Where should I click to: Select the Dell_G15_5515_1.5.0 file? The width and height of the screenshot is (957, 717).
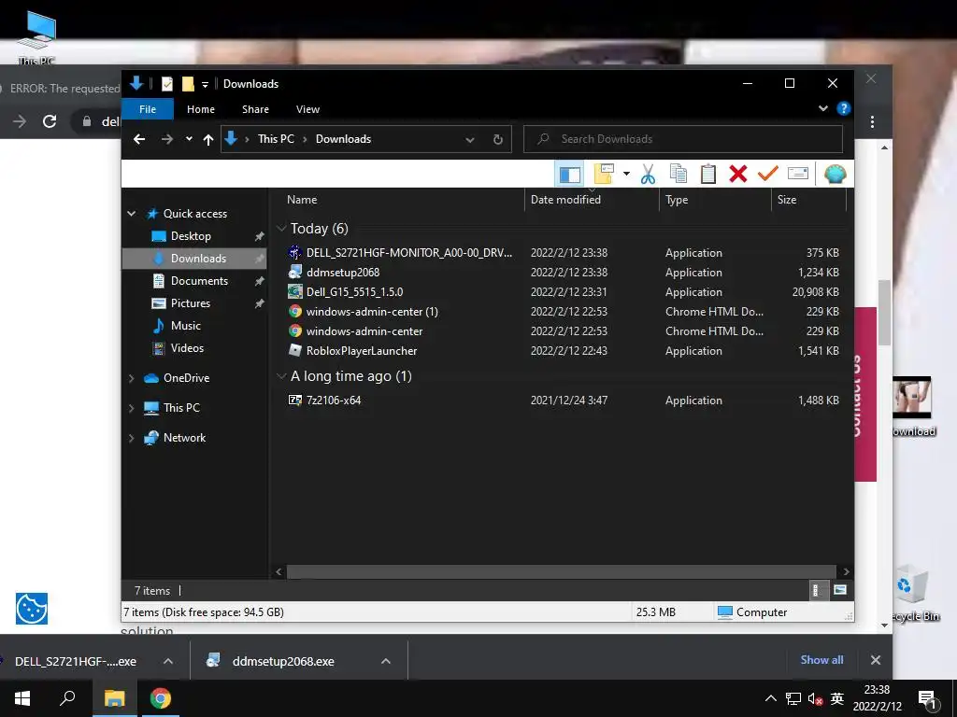(x=354, y=292)
